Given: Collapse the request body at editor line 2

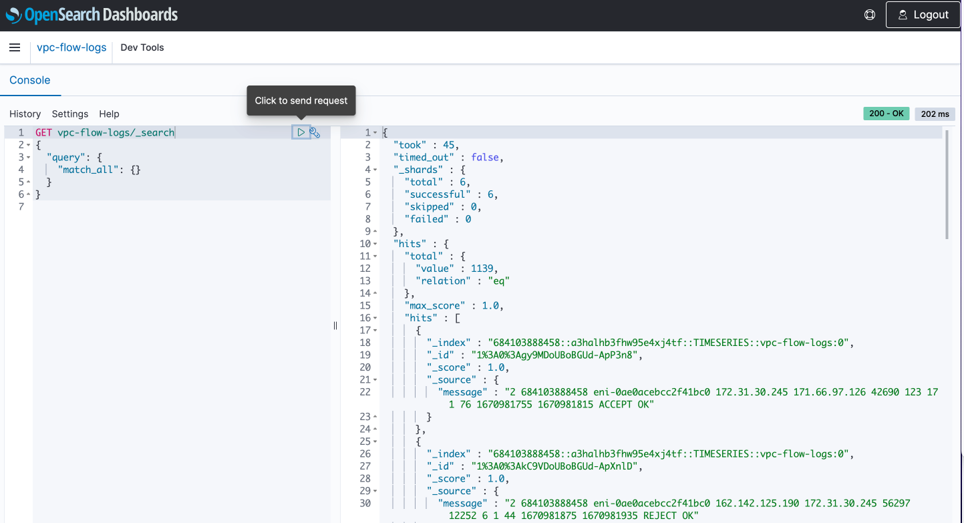Looking at the screenshot, I should (28, 145).
